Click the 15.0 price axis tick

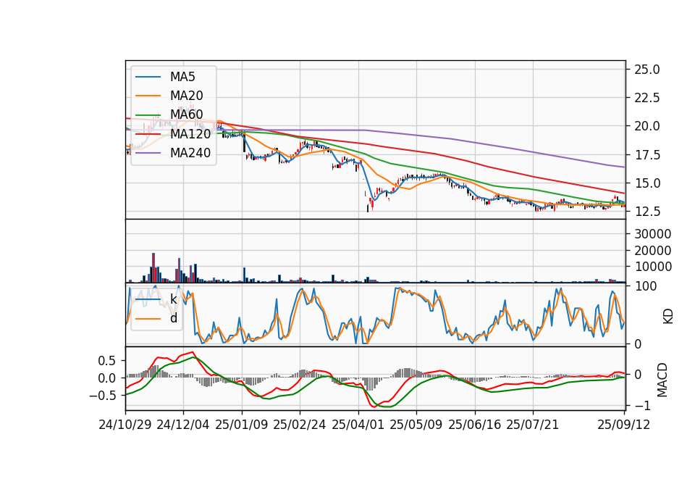[646, 183]
